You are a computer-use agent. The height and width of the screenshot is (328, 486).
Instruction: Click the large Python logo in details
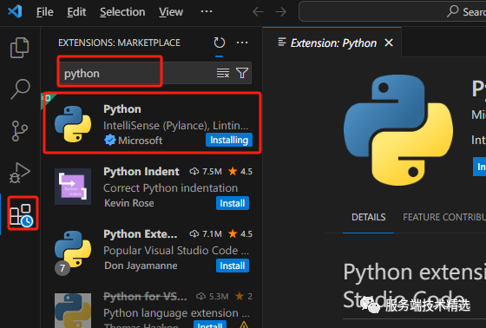coord(398,130)
